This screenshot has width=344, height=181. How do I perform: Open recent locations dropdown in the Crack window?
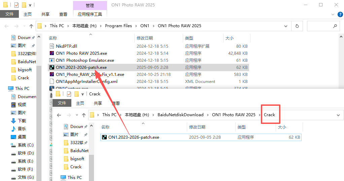(x=76, y=115)
